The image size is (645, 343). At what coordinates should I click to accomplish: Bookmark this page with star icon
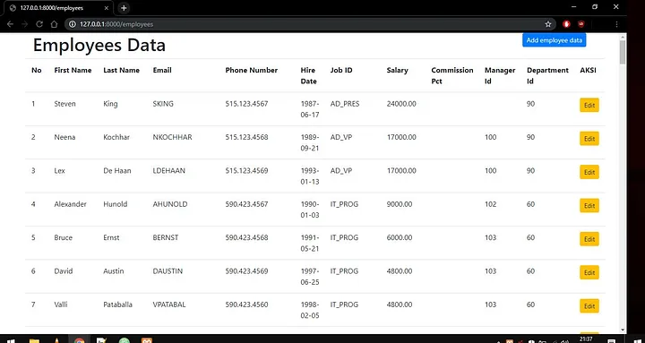548,24
